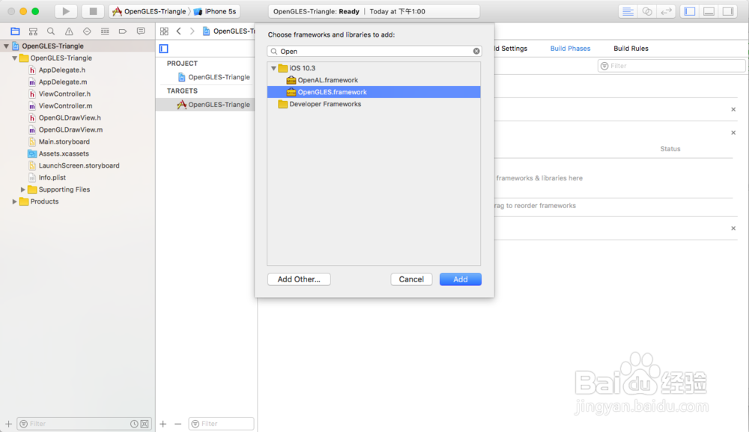
Task: Open ViewController.m file
Action: pyautogui.click(x=65, y=106)
